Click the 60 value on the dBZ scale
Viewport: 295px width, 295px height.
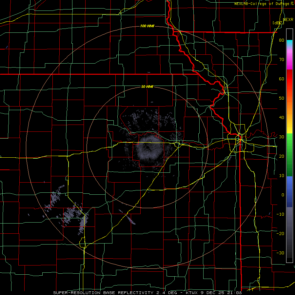tap(282, 79)
